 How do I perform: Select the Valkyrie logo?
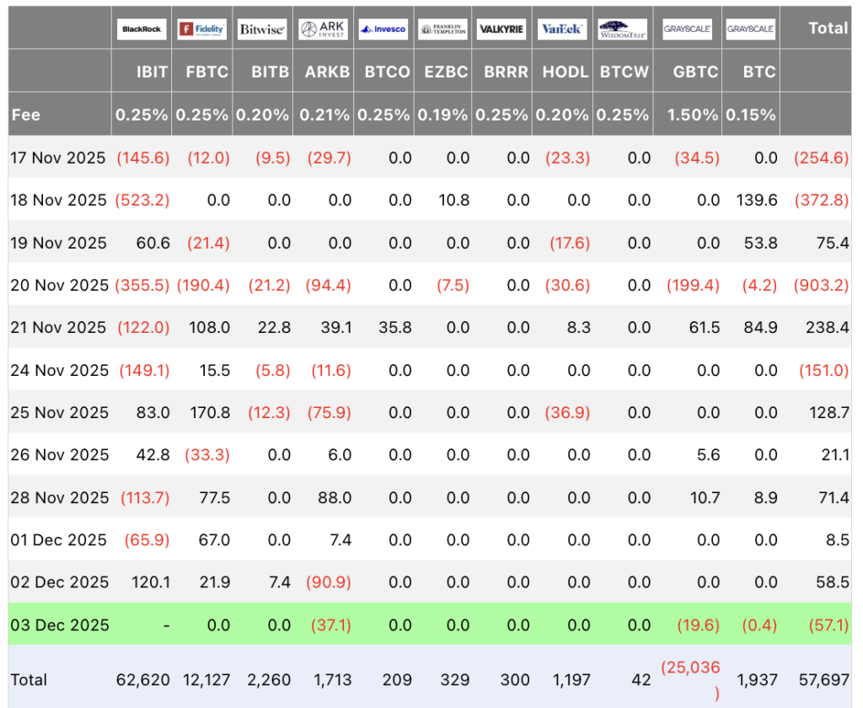(x=502, y=29)
